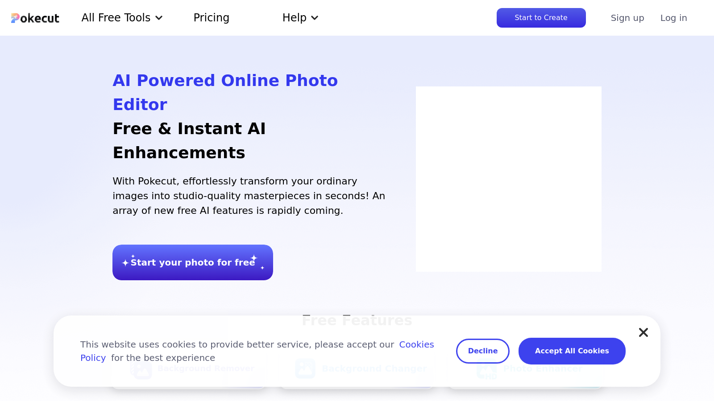Click the person icon inside Background Remover card

point(141,370)
